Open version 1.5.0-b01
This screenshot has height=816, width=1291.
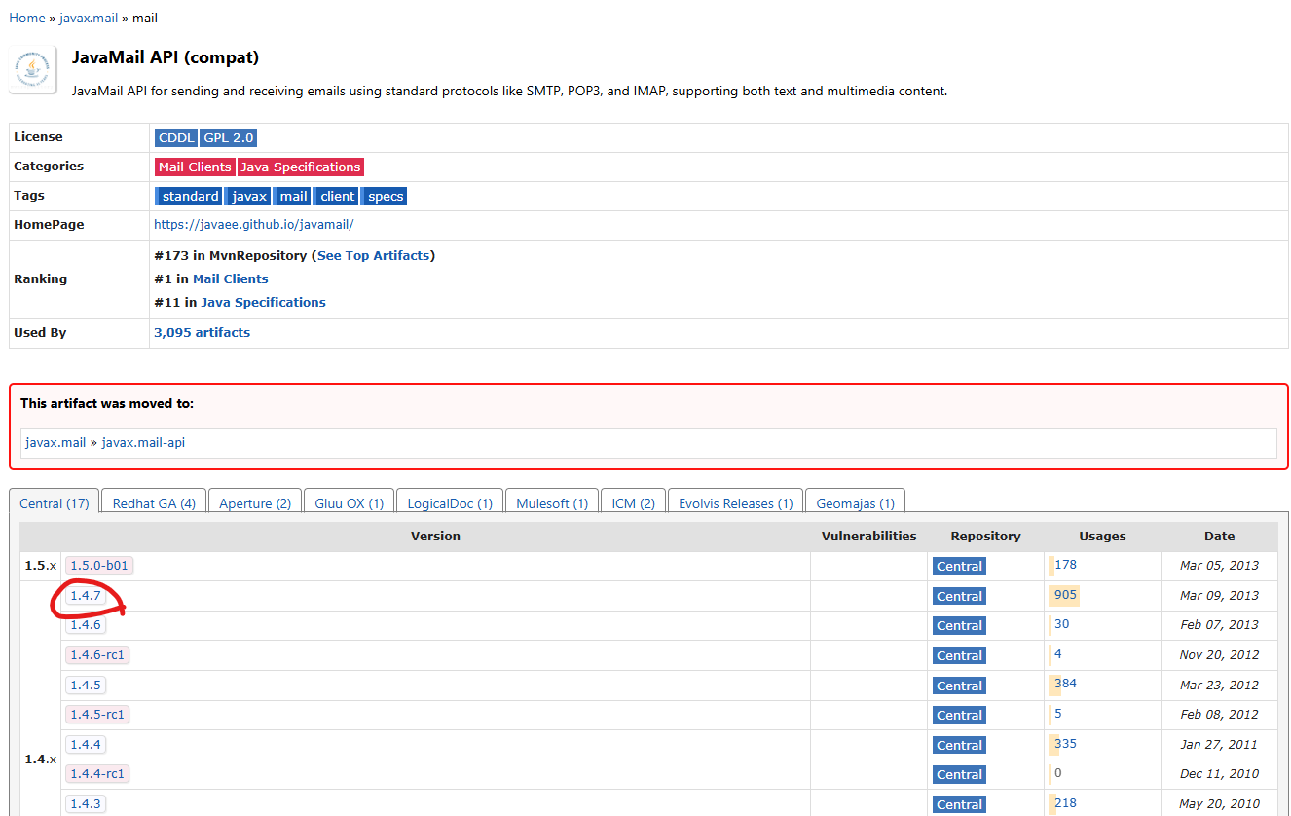[x=99, y=566]
